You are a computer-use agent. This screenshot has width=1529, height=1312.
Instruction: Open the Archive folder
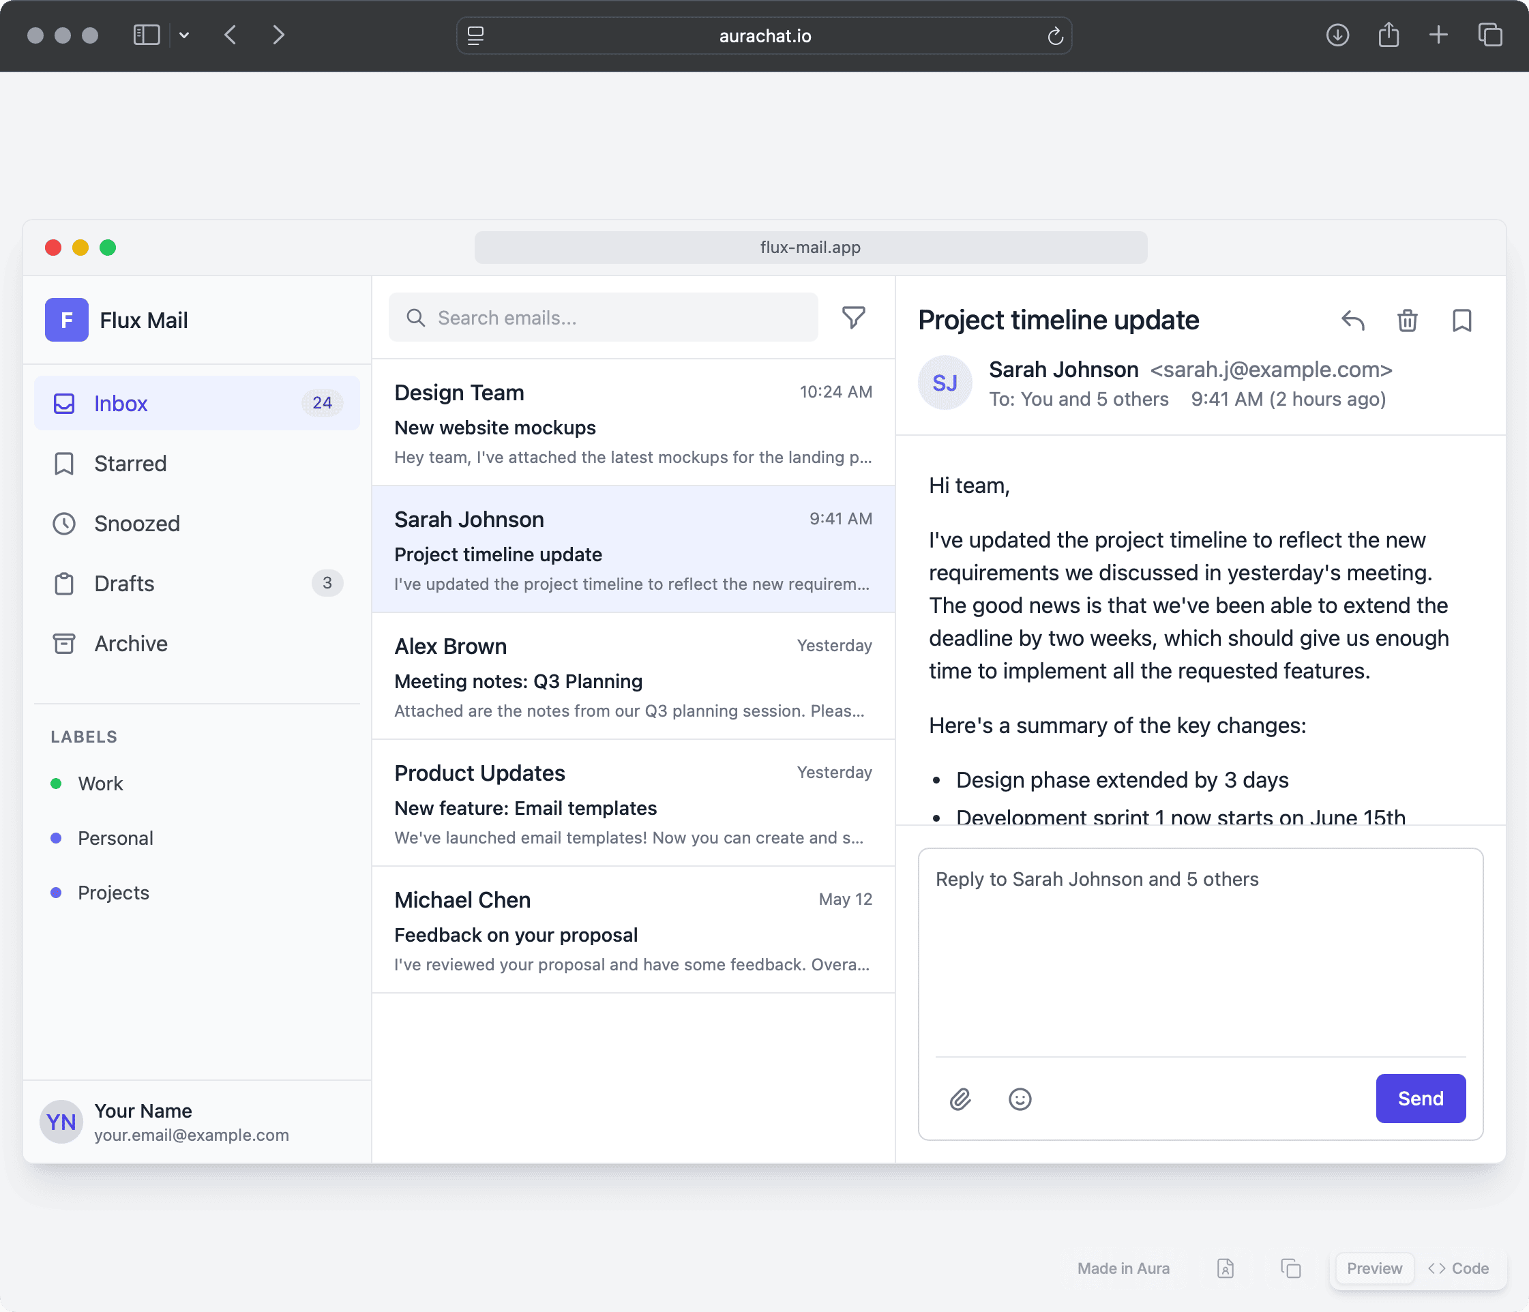point(131,643)
